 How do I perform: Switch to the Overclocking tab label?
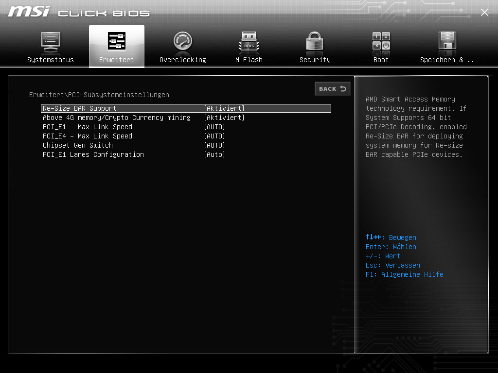coord(183,60)
